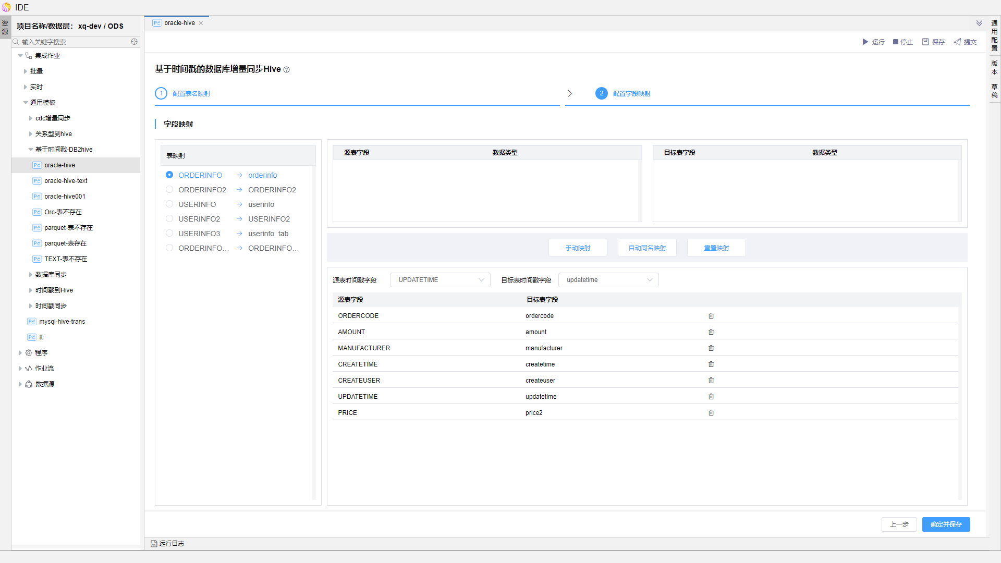Open the updatetime target timestamp dropdown

coord(608,280)
